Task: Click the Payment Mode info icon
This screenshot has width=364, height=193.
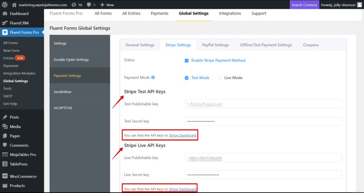Action: (153, 77)
